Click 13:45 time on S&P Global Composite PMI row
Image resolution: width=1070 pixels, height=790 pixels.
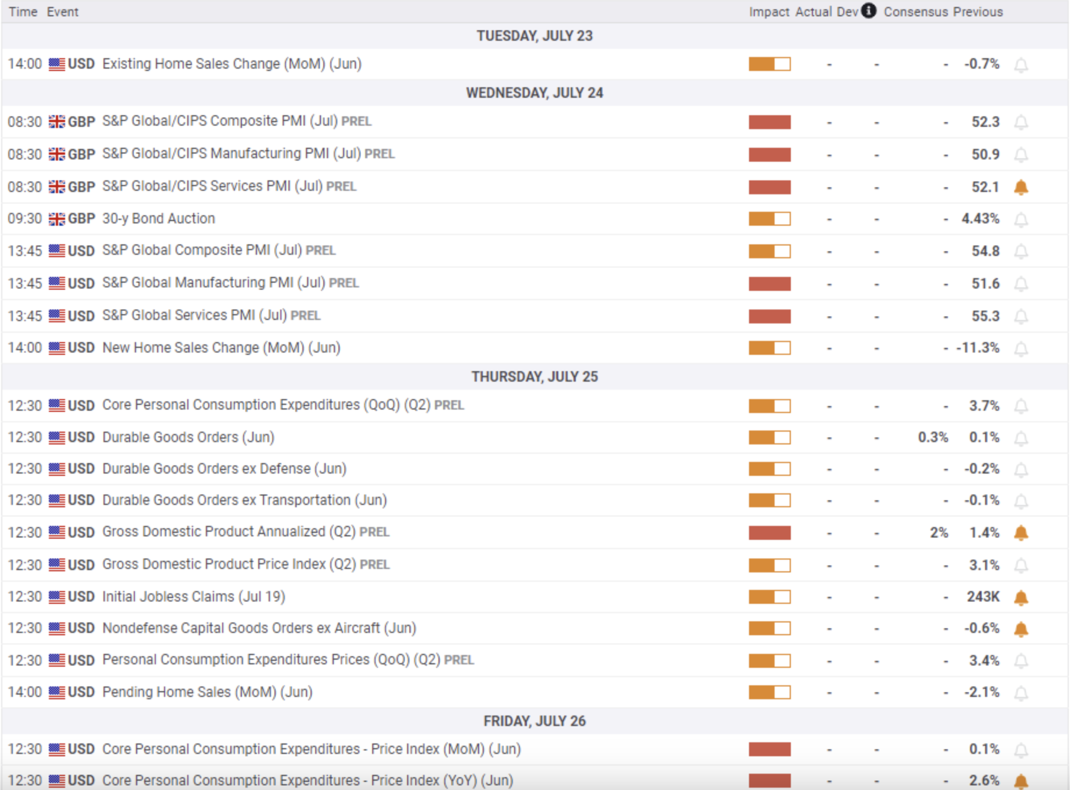click(x=25, y=251)
